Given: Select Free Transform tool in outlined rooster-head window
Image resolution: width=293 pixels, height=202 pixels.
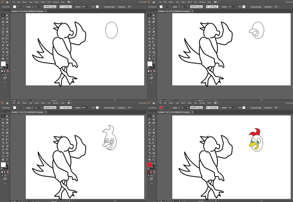Looking at the screenshot, I should pyautogui.click(x=7, y=139).
